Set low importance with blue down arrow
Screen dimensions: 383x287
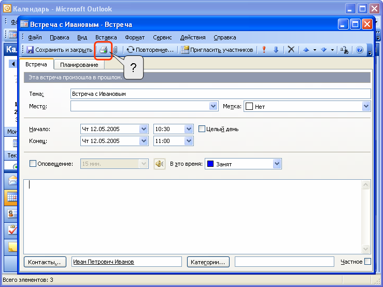276,50
